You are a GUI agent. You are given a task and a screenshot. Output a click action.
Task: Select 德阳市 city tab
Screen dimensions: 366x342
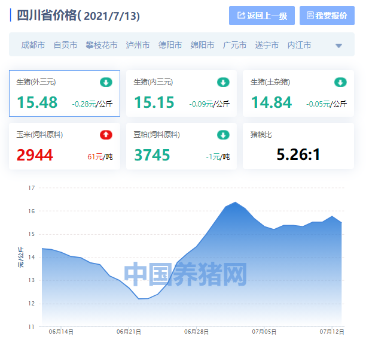[x=170, y=45]
